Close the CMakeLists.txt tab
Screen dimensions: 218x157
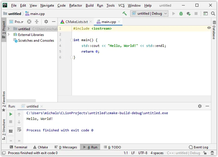[x=91, y=22]
